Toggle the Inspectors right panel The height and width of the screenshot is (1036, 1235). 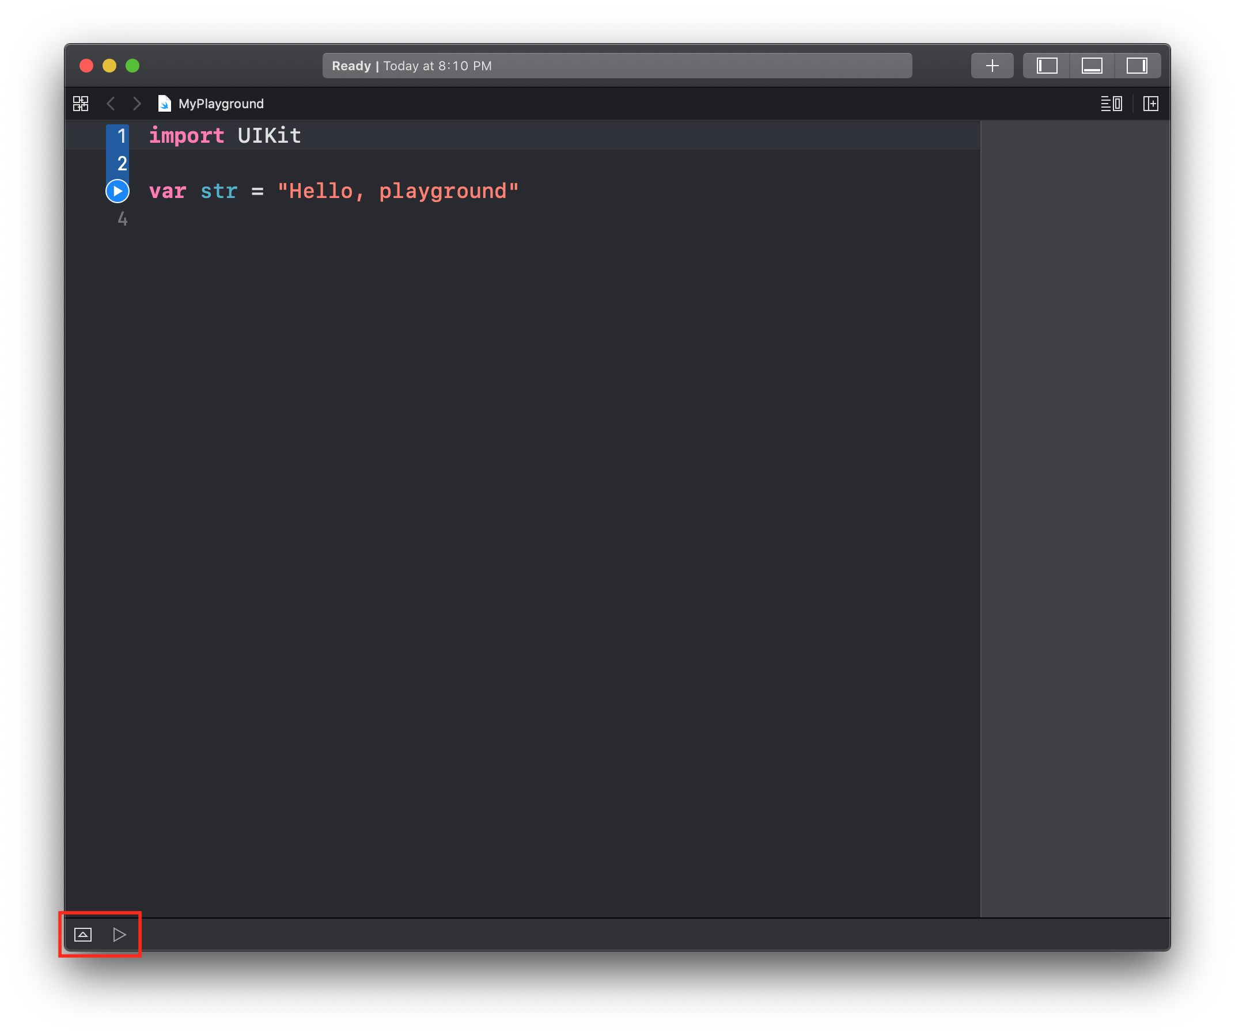tap(1136, 66)
